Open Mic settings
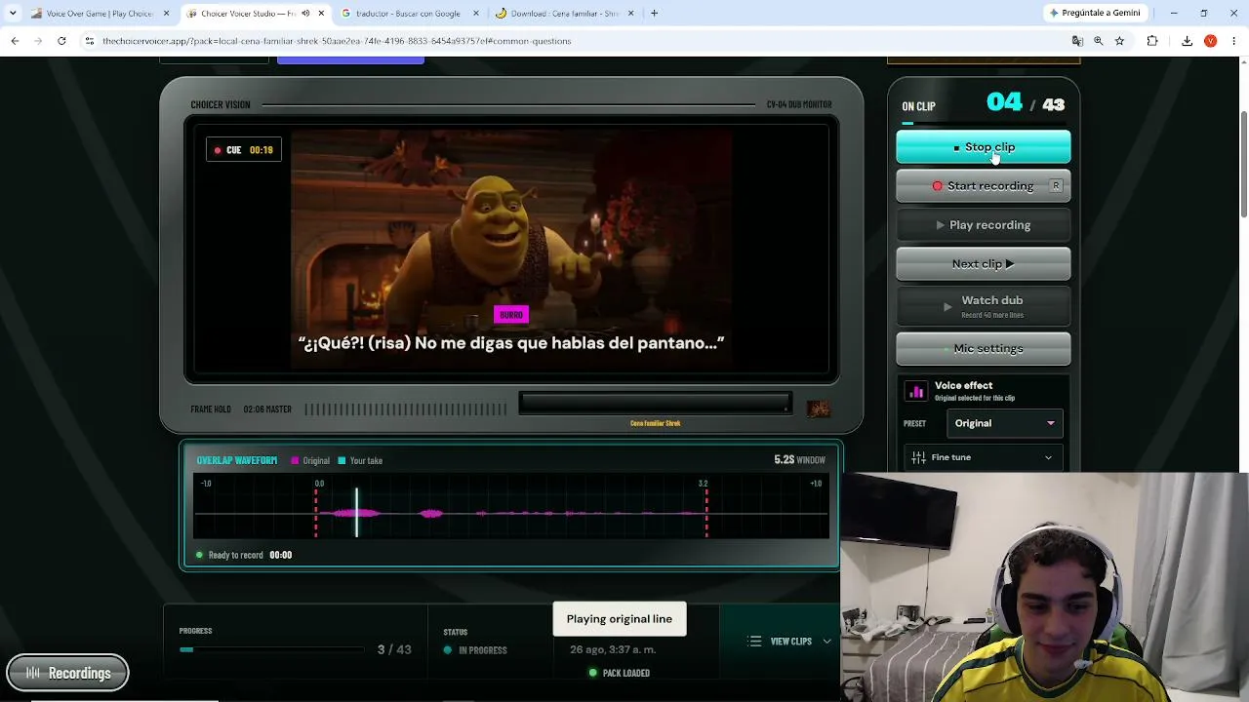The image size is (1249, 702). tap(983, 348)
